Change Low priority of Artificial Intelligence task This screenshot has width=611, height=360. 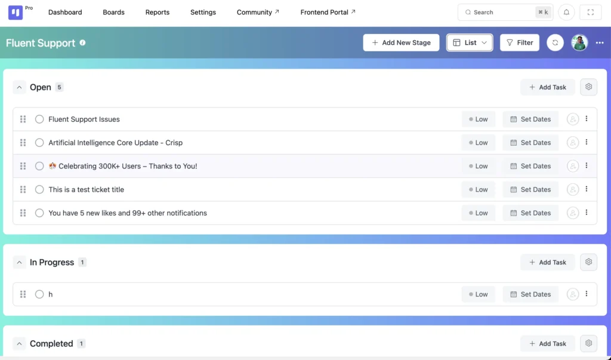pyautogui.click(x=478, y=143)
